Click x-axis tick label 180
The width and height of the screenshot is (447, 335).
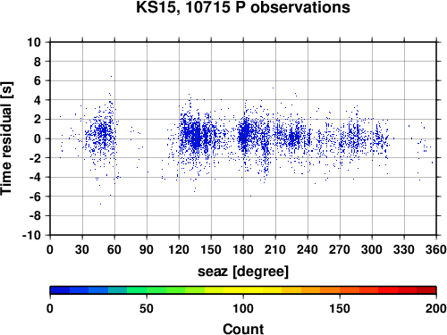click(x=243, y=249)
